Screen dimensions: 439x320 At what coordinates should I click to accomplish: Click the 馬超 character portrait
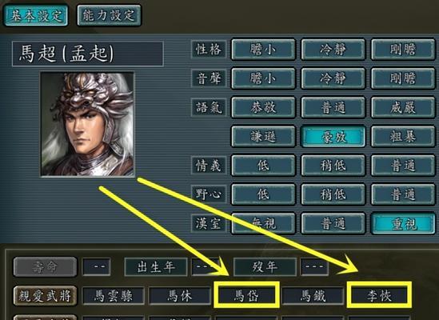[x=87, y=125]
